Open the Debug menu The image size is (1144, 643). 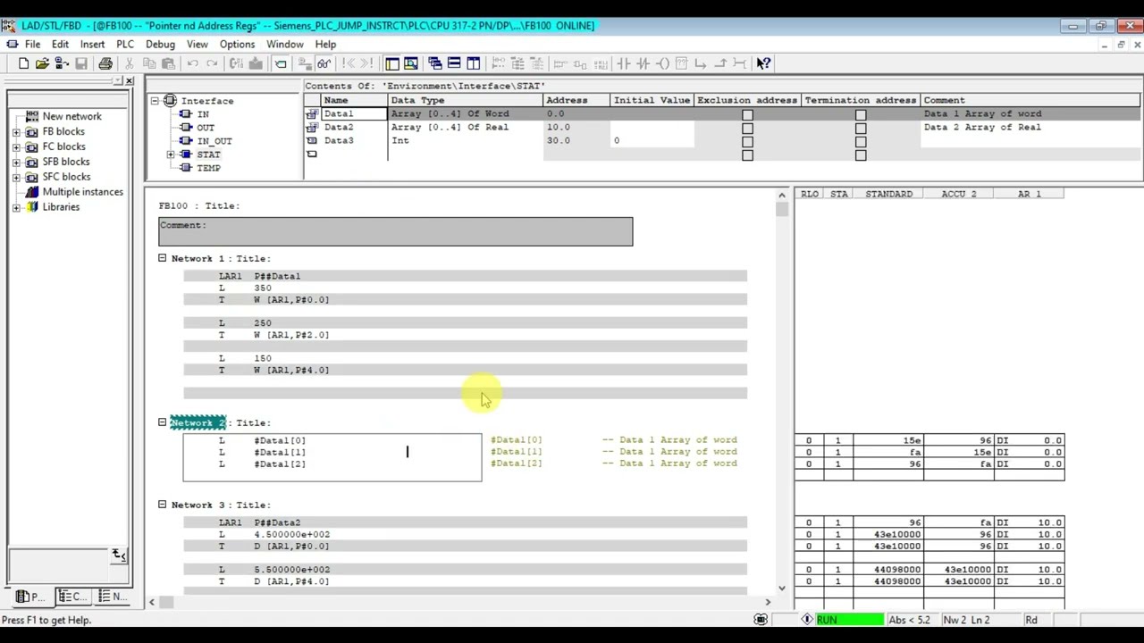tap(160, 44)
